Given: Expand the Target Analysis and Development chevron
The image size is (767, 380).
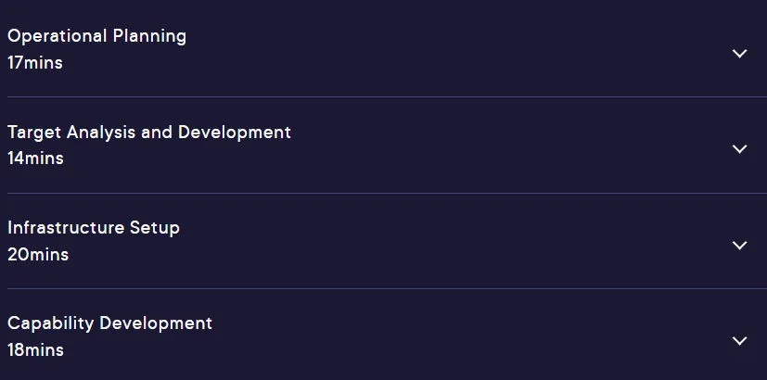Looking at the screenshot, I should click(x=739, y=148).
